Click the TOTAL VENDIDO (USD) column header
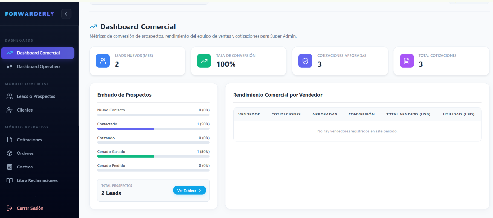The image size is (493, 218). (408, 114)
